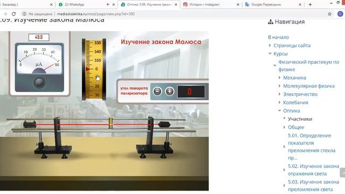345x194 pixels.
Task: Open the Механика section link
Action: coord(295,78)
